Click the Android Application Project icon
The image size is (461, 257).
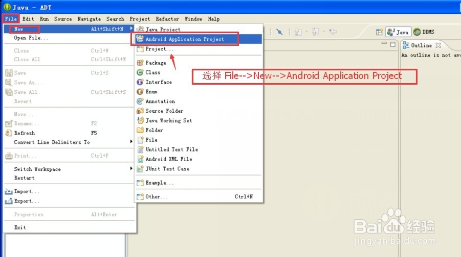140,39
